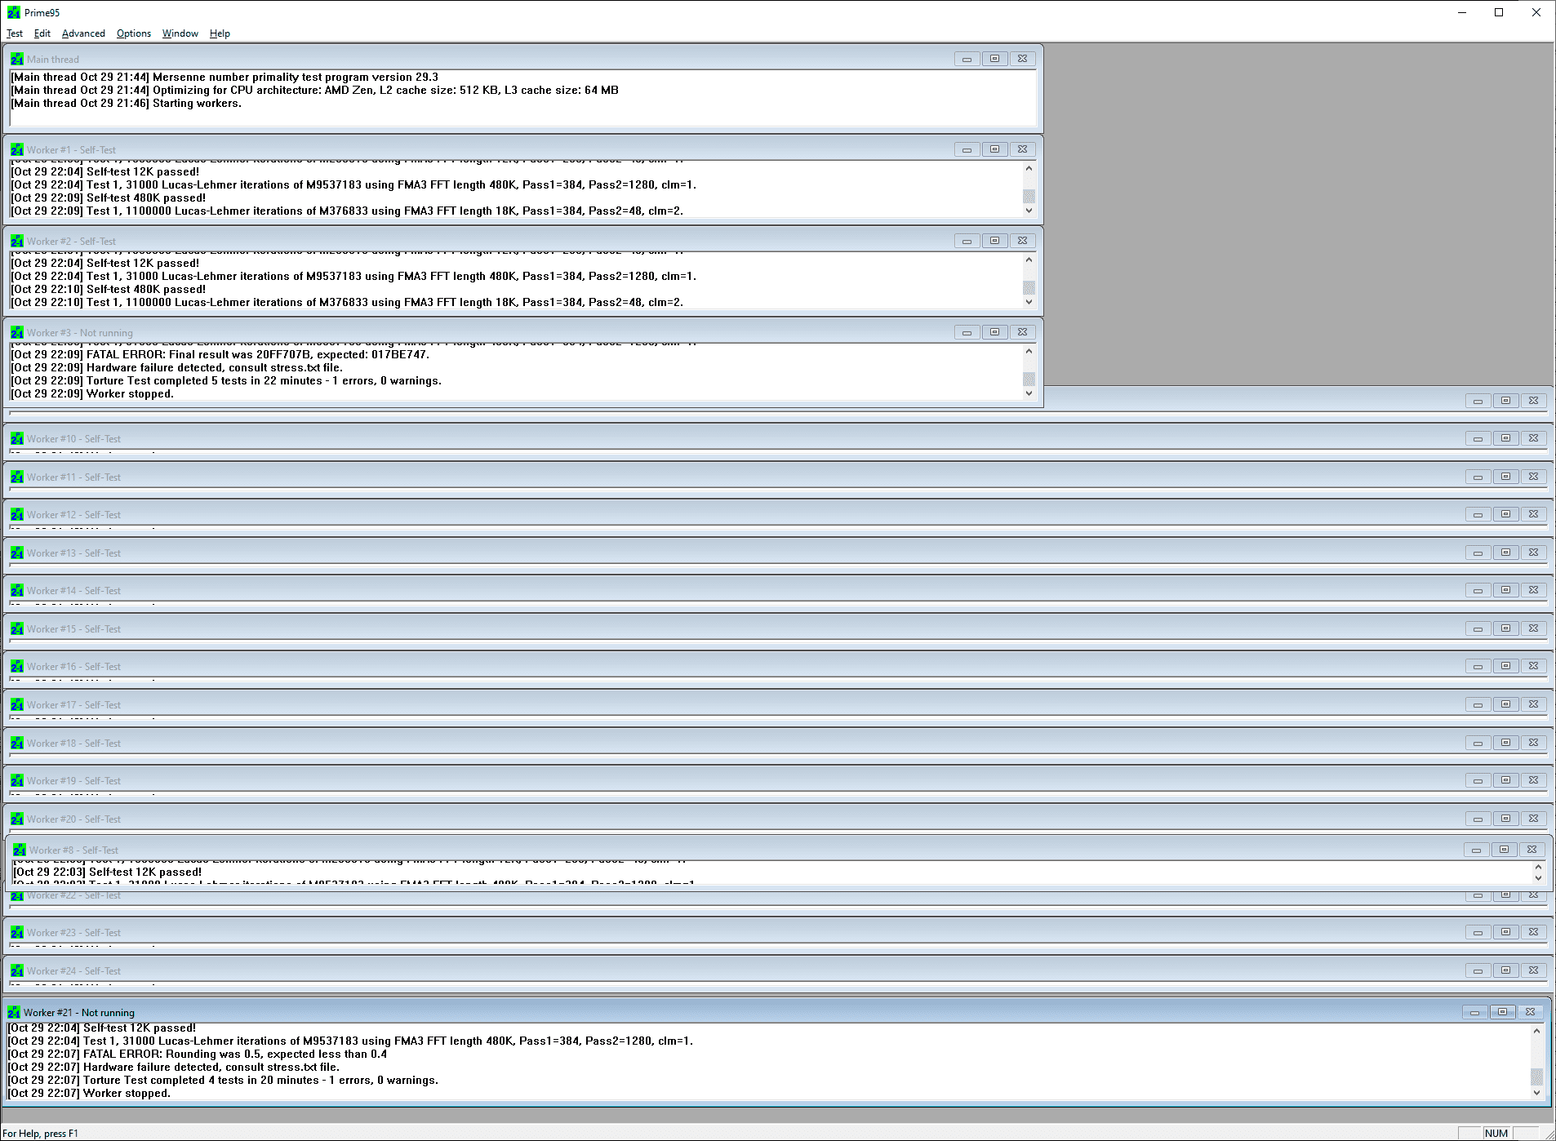The image size is (1556, 1141).
Task: Select Worker #21 'Rounding was 0.5' error line
Action: coord(198,1054)
